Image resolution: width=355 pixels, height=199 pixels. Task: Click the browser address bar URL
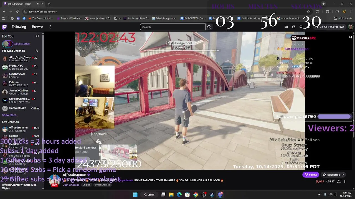pyautogui.click(x=43, y=12)
